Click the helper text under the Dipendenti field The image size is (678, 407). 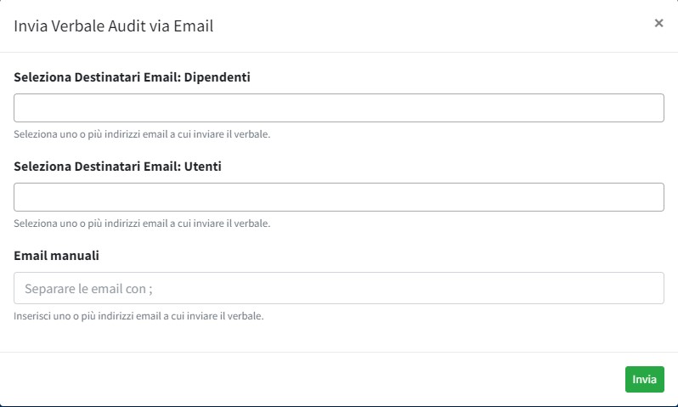(x=142, y=134)
